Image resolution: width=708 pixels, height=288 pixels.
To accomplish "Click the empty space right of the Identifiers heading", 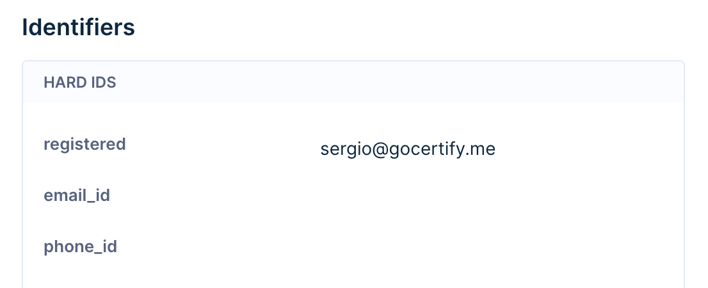I will point(406,27).
